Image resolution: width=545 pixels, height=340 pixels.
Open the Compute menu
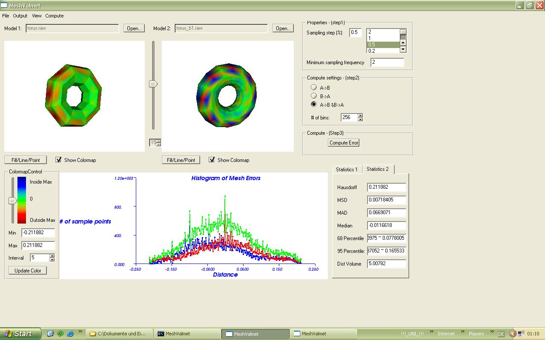[54, 16]
